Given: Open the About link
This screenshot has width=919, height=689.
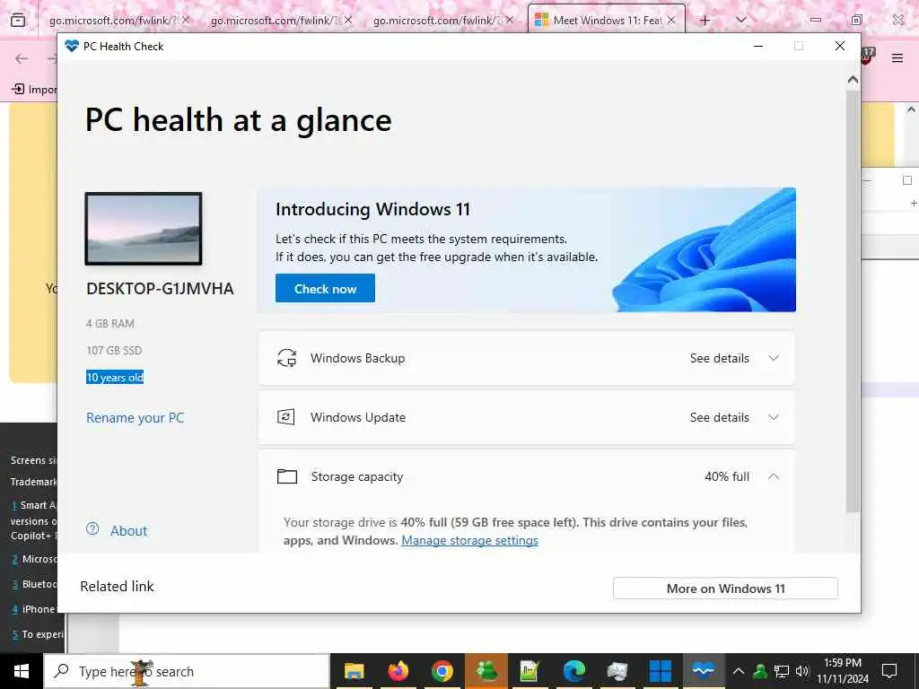Looking at the screenshot, I should pyautogui.click(x=129, y=531).
